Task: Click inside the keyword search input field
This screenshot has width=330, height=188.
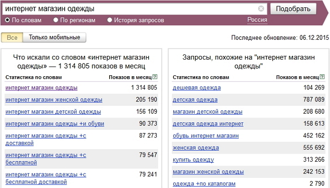Action: (131, 9)
